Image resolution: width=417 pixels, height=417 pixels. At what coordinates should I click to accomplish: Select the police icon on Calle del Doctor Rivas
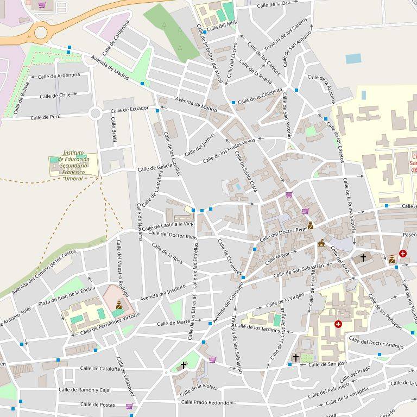[310, 225]
